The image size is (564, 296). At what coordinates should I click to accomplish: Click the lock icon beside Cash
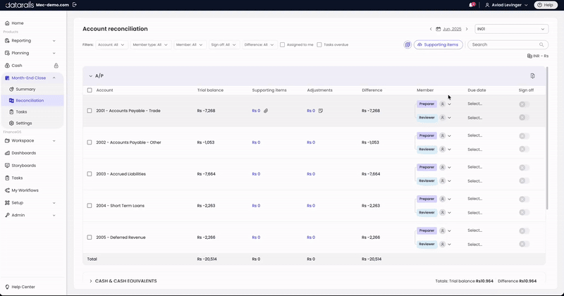(56, 66)
